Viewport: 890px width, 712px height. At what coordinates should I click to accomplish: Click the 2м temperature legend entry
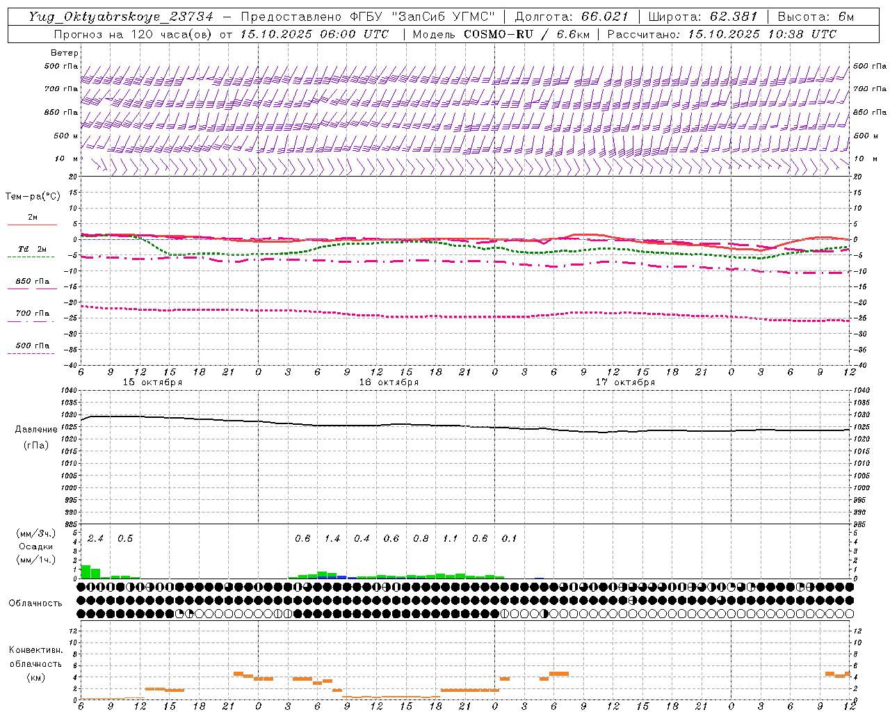33,218
